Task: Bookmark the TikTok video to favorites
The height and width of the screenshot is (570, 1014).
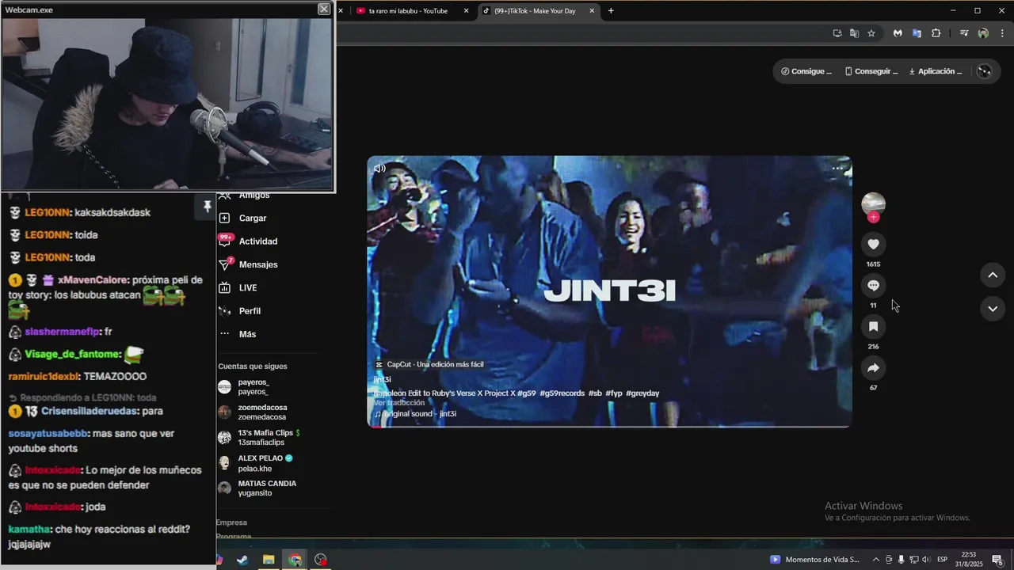Action: 873,327
